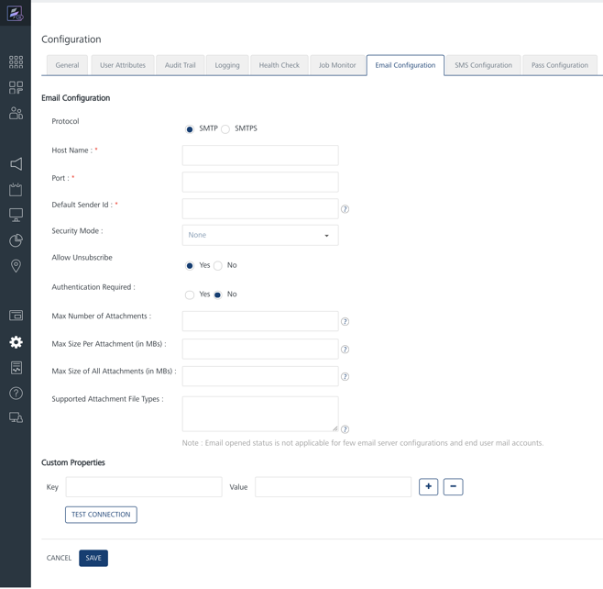Focus the Max Number of Attachments field

point(260,321)
